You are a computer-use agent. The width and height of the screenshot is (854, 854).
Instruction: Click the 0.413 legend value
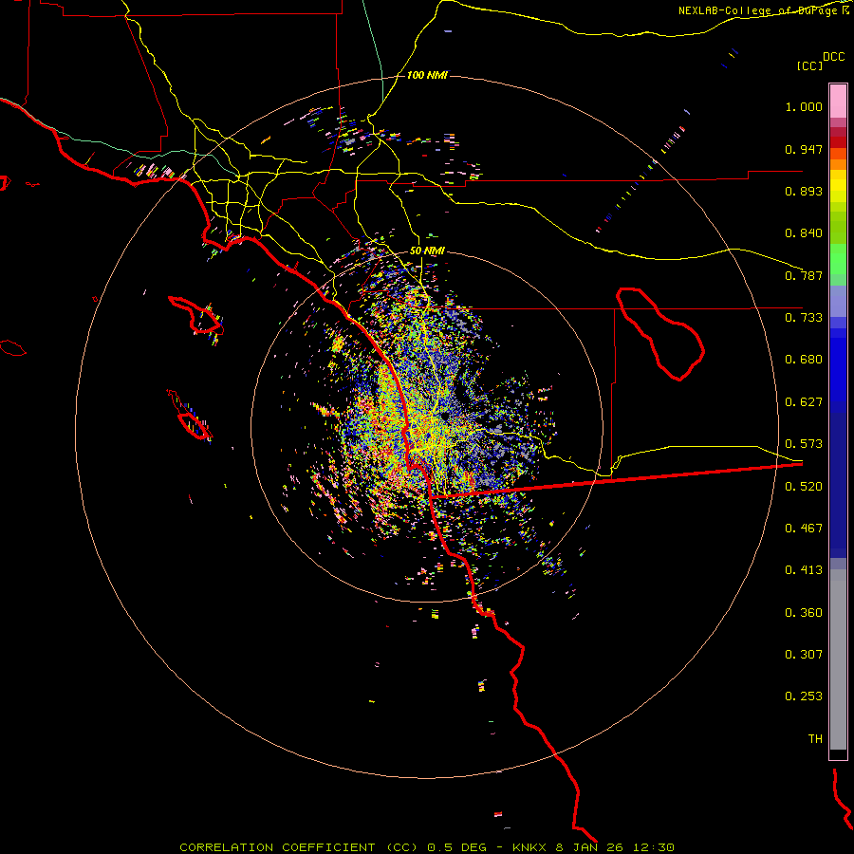[804, 570]
